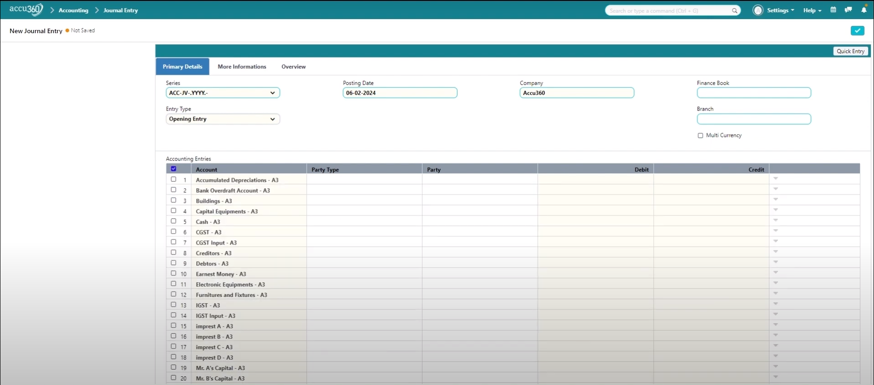Screen dimensions: 874x385
Task: Open row arrow for IGST - A3
Action: (776, 304)
